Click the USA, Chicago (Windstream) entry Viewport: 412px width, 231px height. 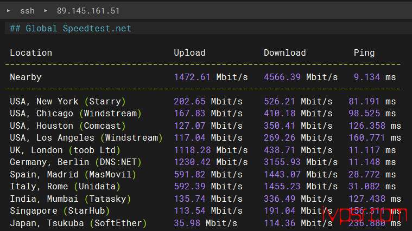(x=75, y=113)
